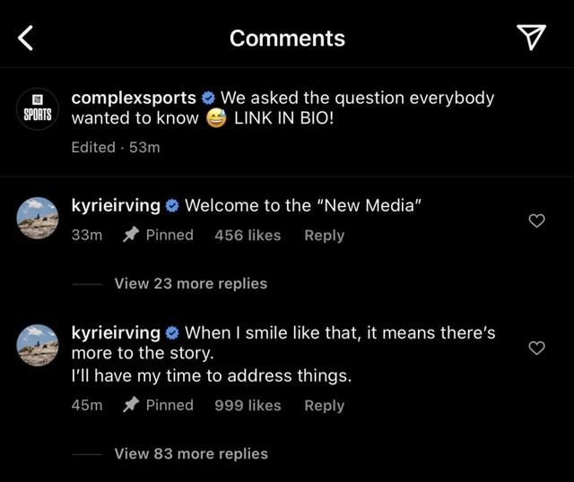The height and width of the screenshot is (482, 574).
Task: Open kyrieirving avatar on second comment
Action: (x=39, y=346)
